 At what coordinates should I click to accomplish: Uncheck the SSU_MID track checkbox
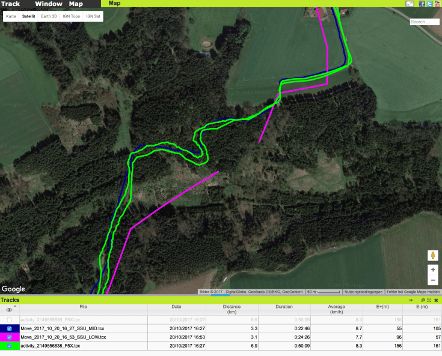click(9, 329)
